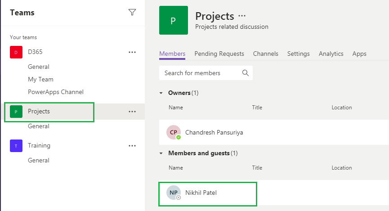Collapse the Members and guests section arrow
This screenshot has height=211, width=389.
tap(161, 153)
